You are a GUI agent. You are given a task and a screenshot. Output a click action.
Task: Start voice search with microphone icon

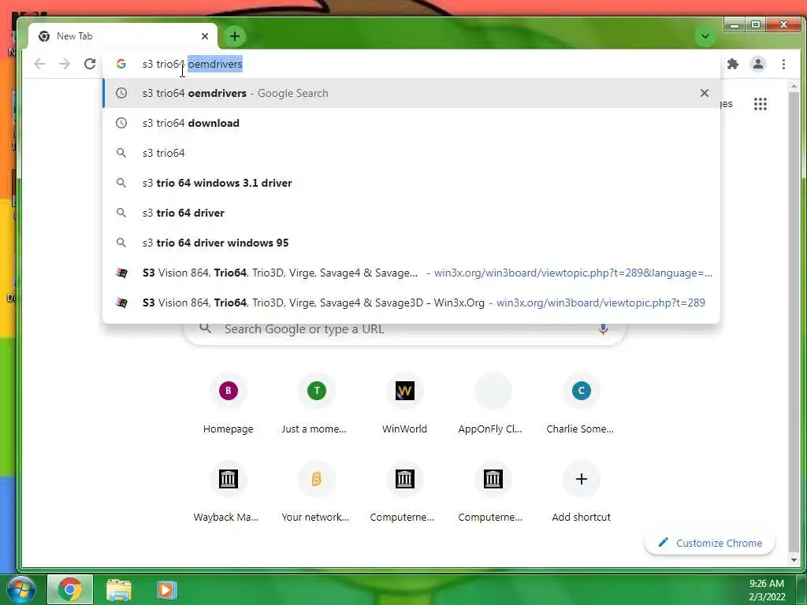pyautogui.click(x=603, y=329)
